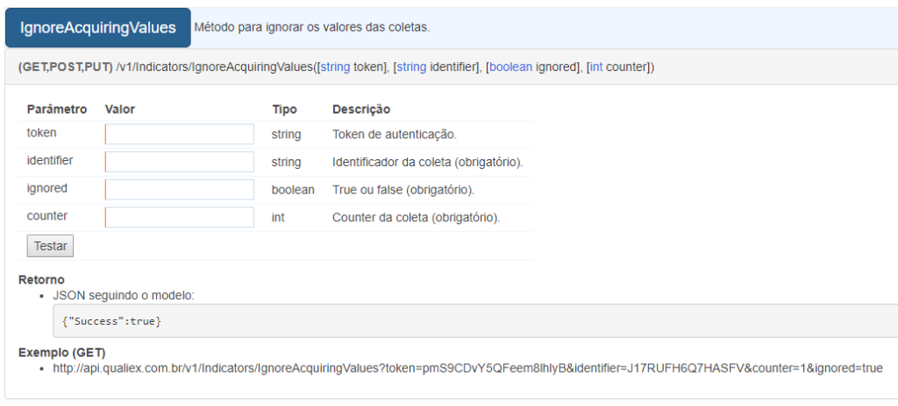The image size is (898, 406).
Task: Click 'Identificador da coleta (obrigatório).' description
Action: click(x=428, y=163)
